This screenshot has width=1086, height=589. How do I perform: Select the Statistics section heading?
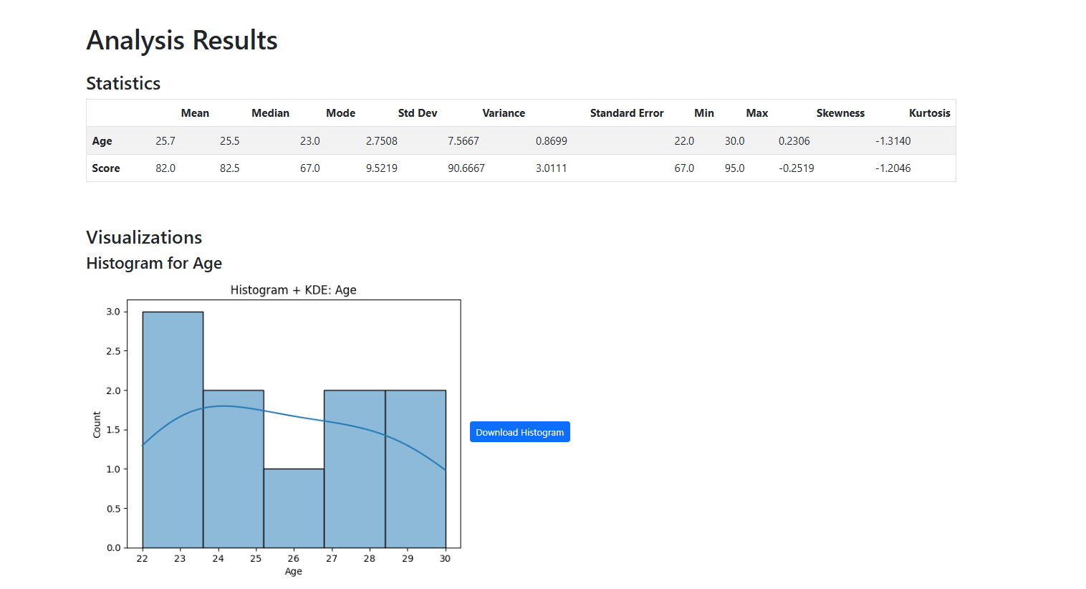tap(122, 83)
